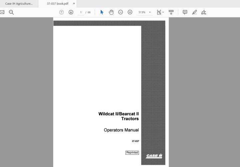Select the 37-037 book.pdf tab
This screenshot has width=240, height=167.
58,4
